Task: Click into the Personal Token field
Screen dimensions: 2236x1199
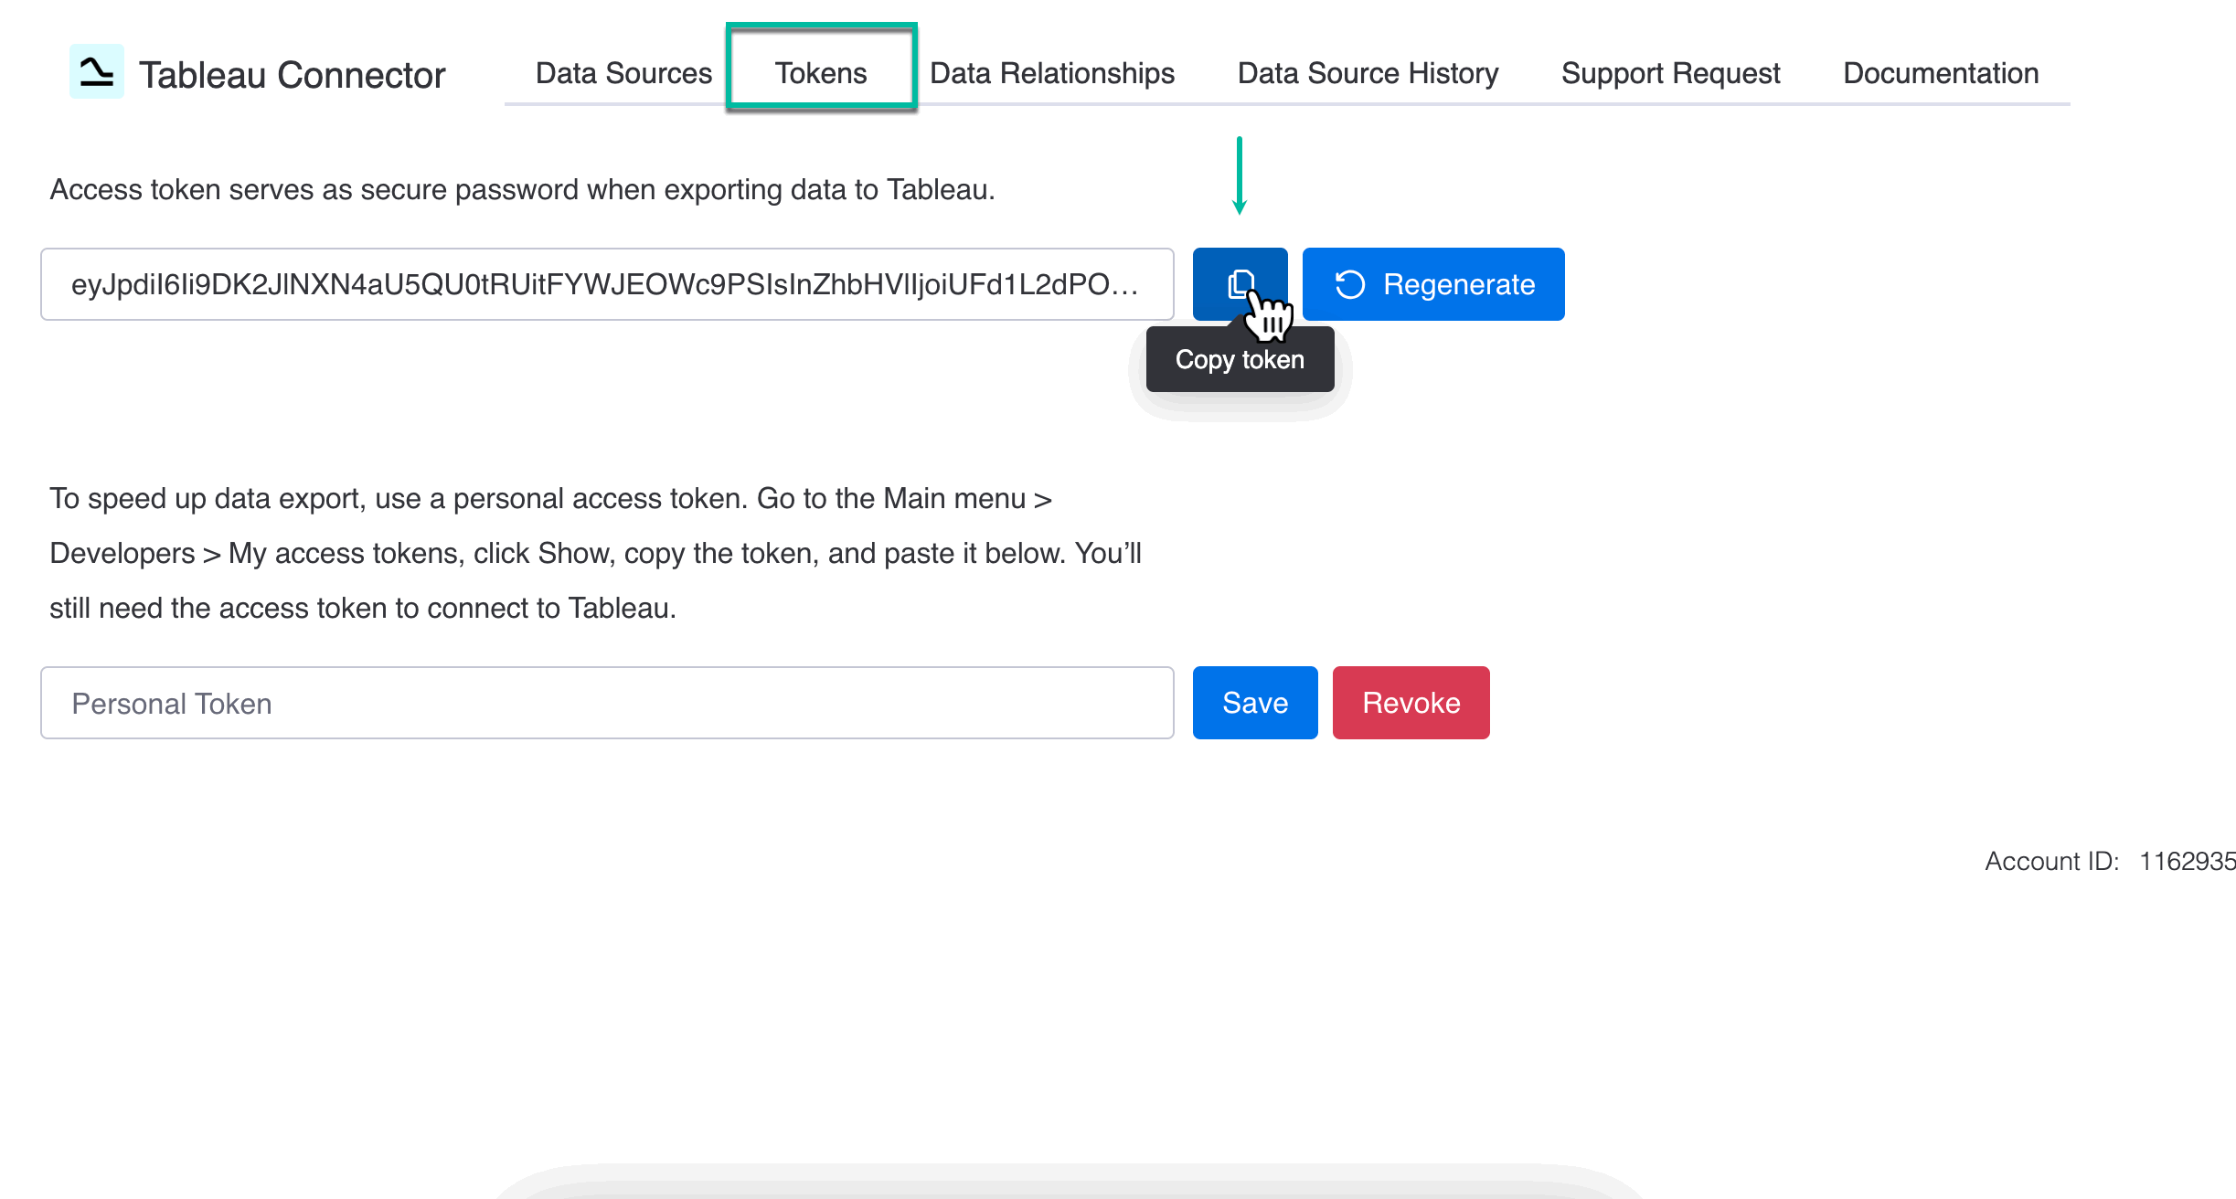Action: click(606, 703)
